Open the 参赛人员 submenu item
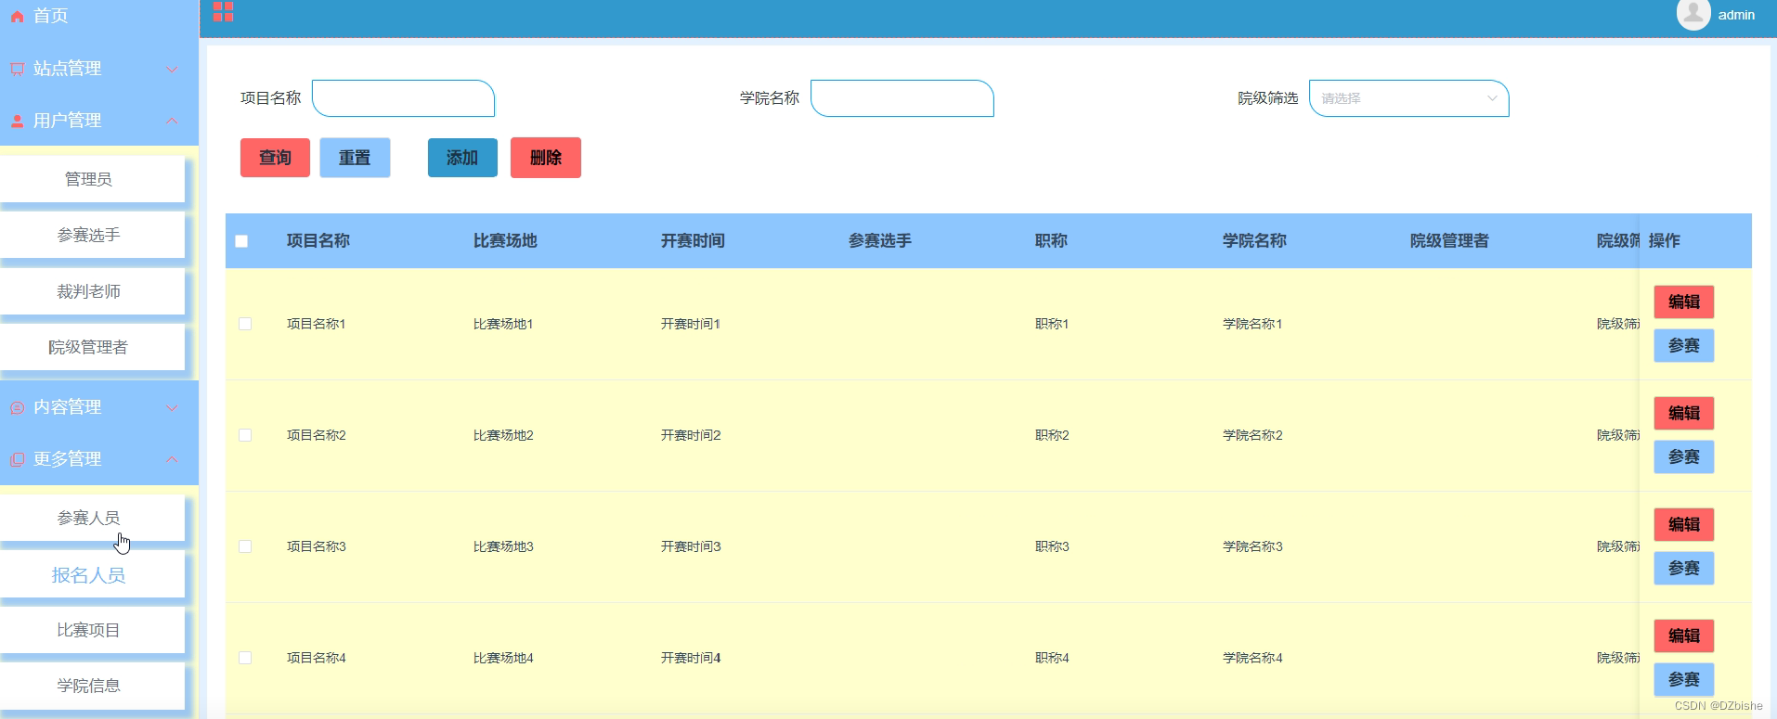This screenshot has height=719, width=1777. [x=92, y=518]
